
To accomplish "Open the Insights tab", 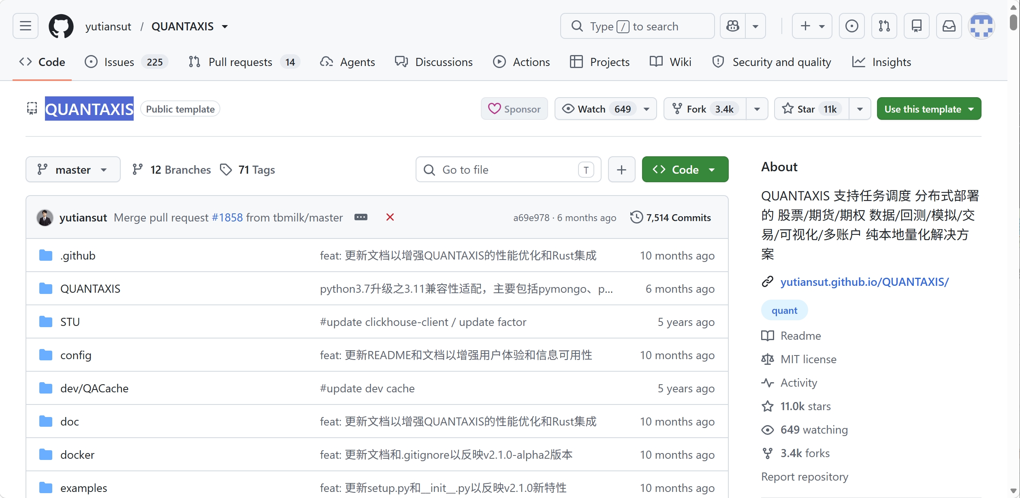I will coord(881,62).
